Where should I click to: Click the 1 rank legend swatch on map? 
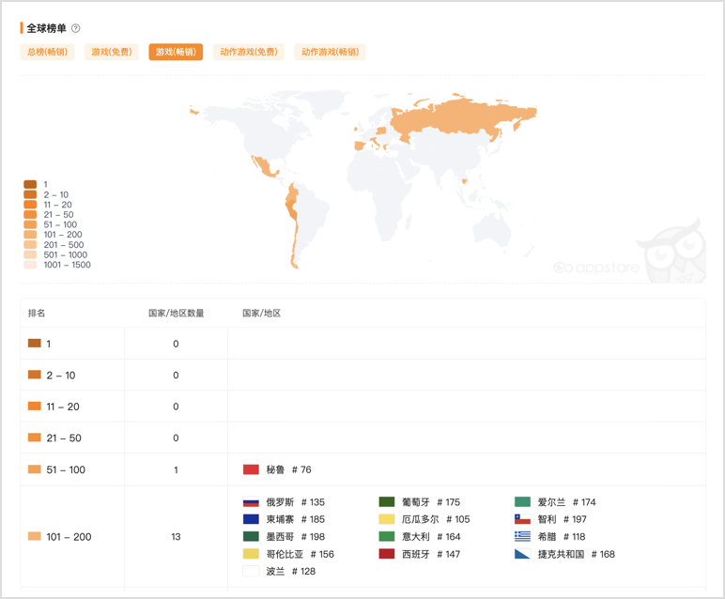[x=30, y=185]
